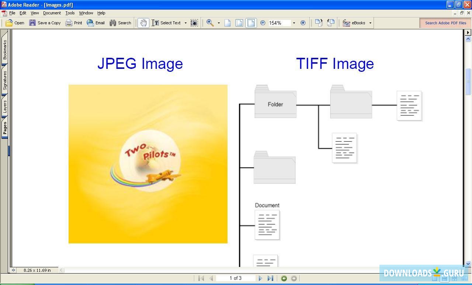Enable the Select Text tool
Screen dimensions: 472x285
pyautogui.click(x=168, y=22)
